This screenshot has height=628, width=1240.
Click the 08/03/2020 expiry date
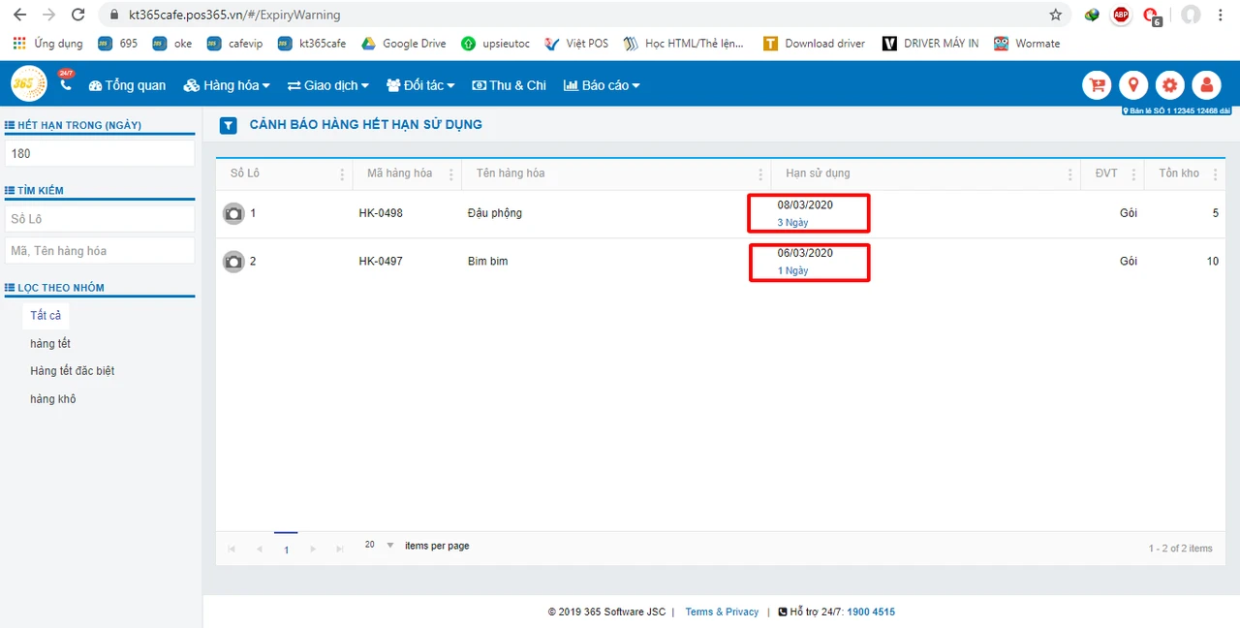click(805, 205)
